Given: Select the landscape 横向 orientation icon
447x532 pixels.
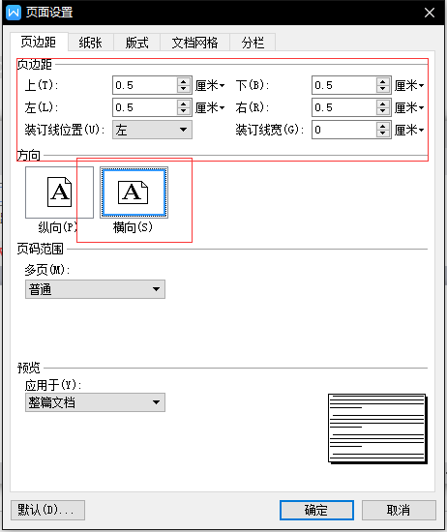Looking at the screenshot, I should point(134,192).
